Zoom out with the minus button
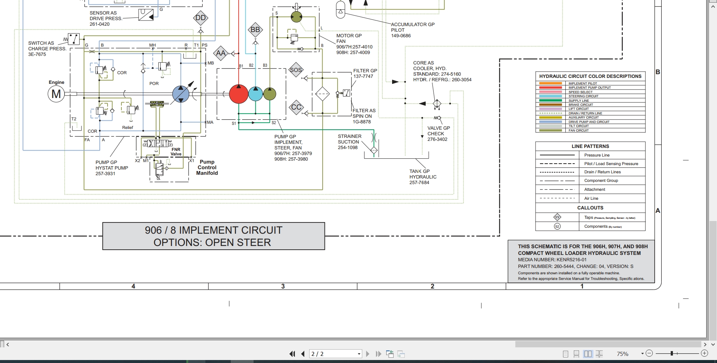 [649, 353]
